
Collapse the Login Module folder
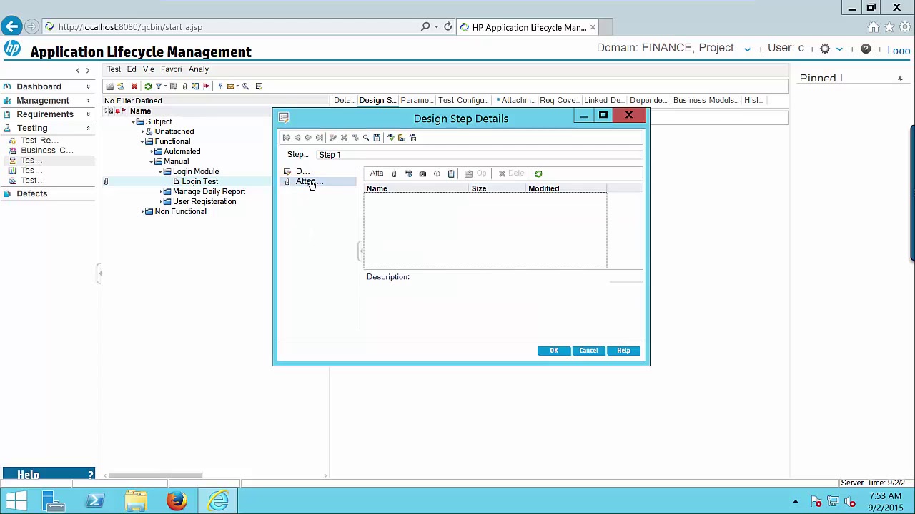click(x=160, y=172)
